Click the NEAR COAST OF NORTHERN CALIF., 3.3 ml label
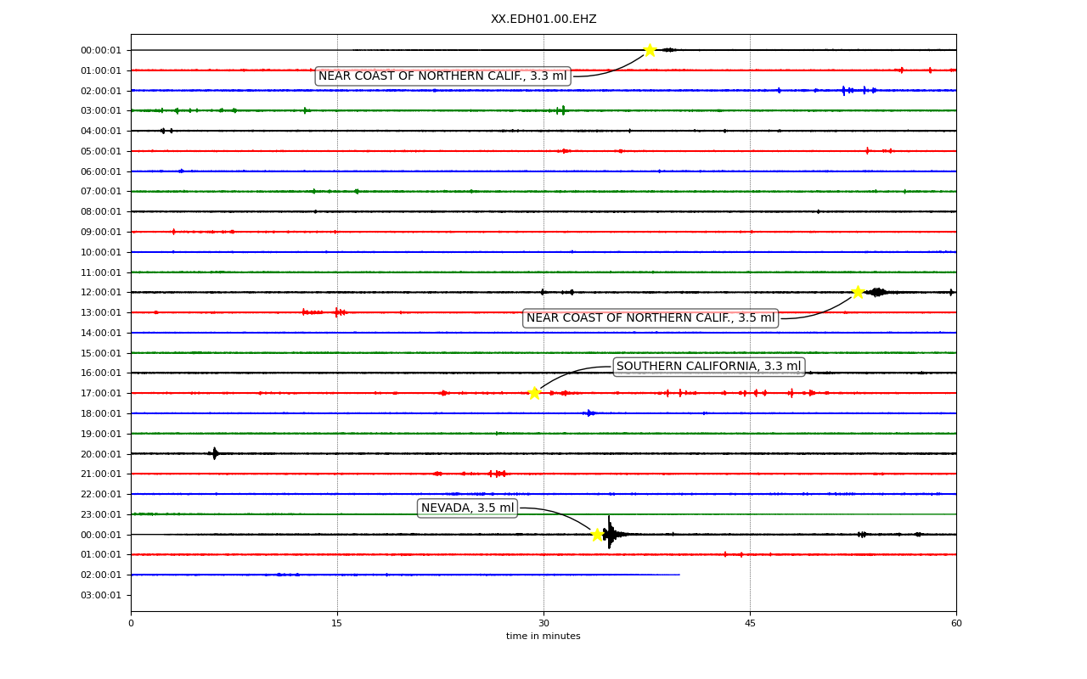 [442, 76]
